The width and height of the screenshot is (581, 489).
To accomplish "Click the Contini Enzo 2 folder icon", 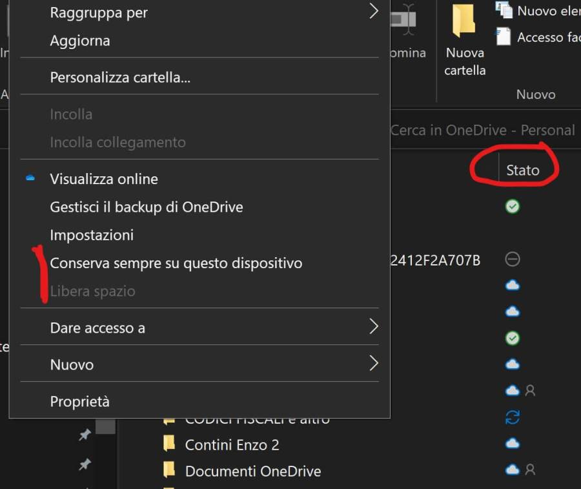I will tap(169, 444).
